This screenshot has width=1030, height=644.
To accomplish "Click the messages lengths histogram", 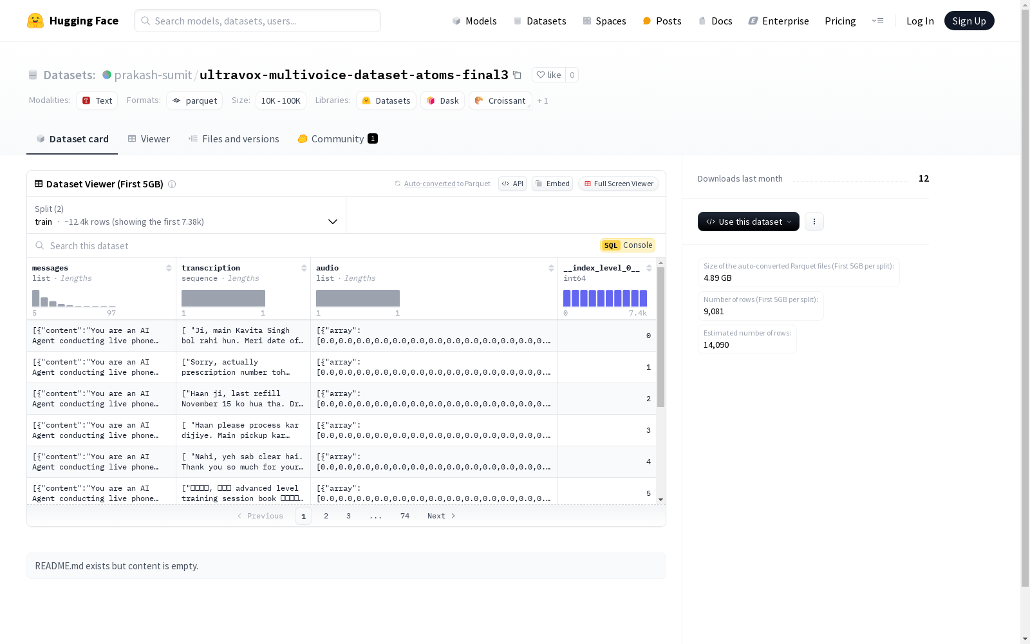I will (x=74, y=298).
